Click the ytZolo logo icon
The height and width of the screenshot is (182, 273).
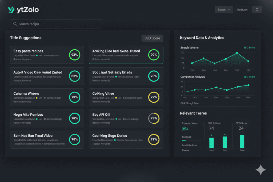tap(11, 10)
